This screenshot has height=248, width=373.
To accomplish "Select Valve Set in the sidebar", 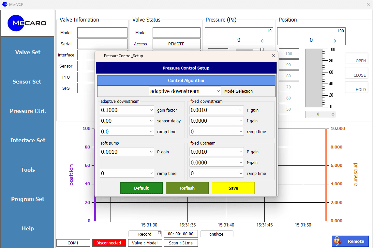I will pyautogui.click(x=28, y=52).
